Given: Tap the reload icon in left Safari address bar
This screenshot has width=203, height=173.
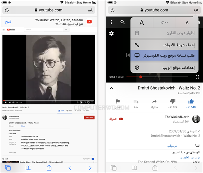Looking at the screenshot, I should tap(7, 10).
